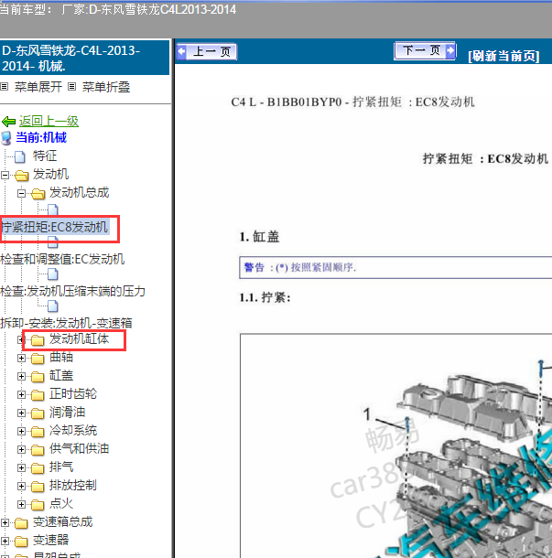Click the 点火 folder icon

click(38, 505)
